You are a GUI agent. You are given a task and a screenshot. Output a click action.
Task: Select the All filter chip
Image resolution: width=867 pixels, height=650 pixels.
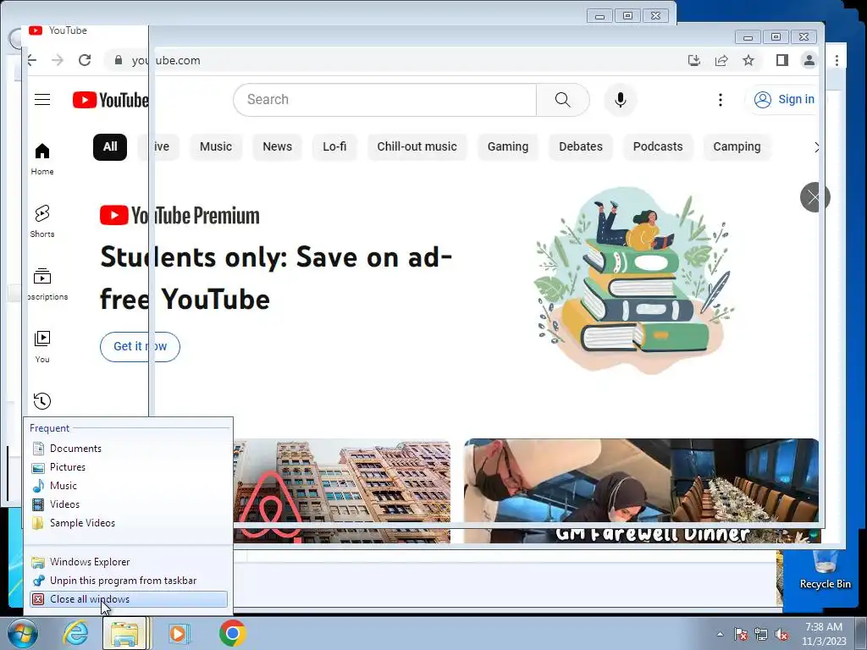coord(110,147)
